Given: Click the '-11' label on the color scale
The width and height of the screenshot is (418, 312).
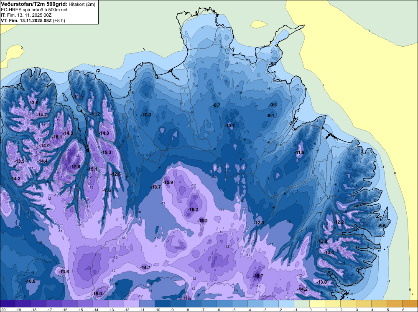Looking at the screenshot, I should [142, 310].
